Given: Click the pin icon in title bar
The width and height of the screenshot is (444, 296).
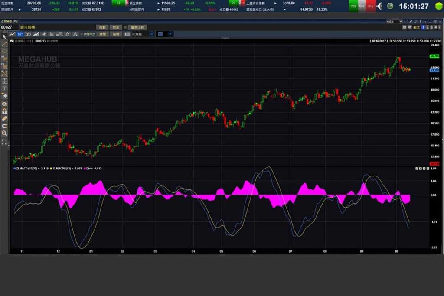Looking at the screenshot, I should tap(411, 21).
